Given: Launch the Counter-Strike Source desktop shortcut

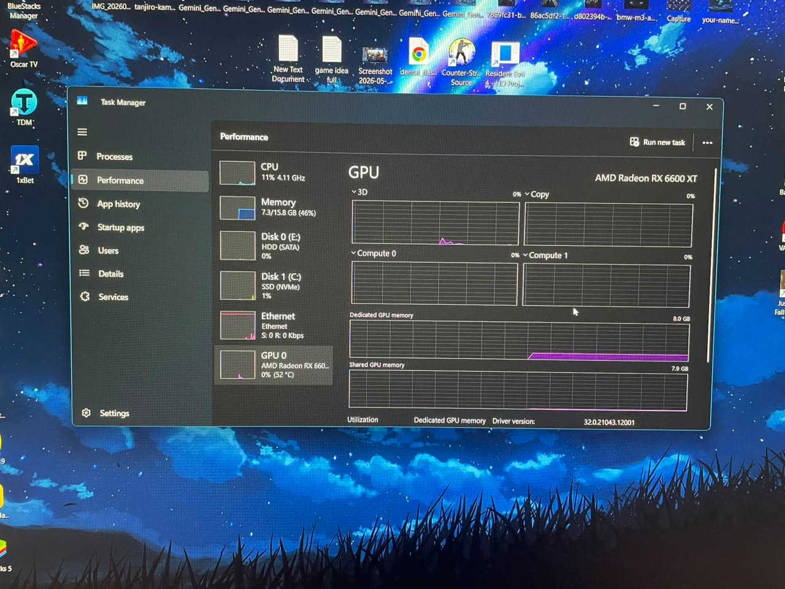Looking at the screenshot, I should click(462, 61).
